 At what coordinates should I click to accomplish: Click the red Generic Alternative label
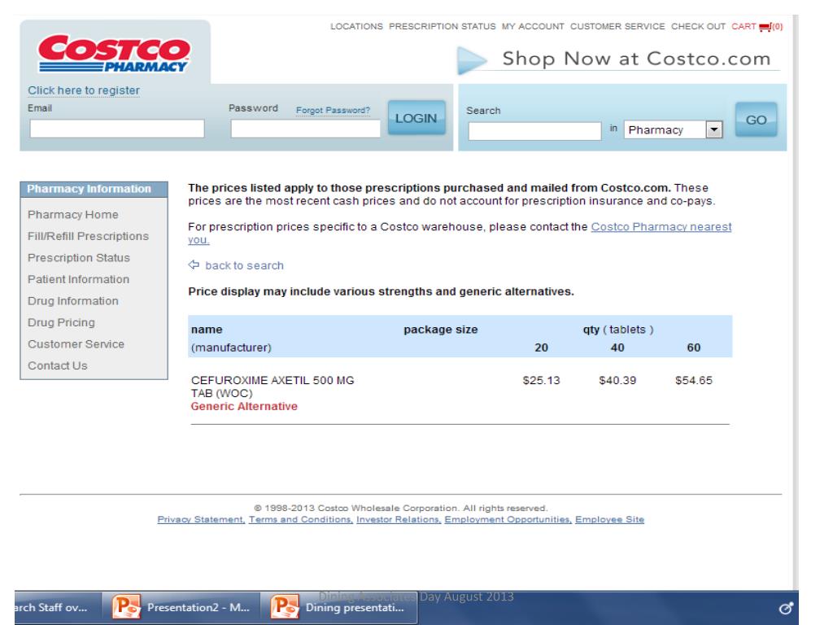(x=244, y=407)
